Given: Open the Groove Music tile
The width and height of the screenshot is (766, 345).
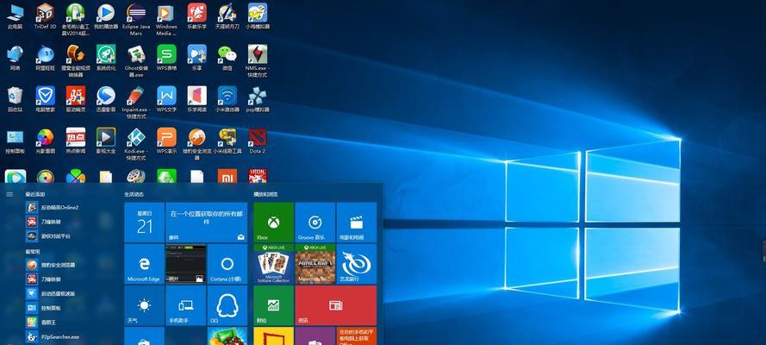Looking at the screenshot, I should point(315,223).
